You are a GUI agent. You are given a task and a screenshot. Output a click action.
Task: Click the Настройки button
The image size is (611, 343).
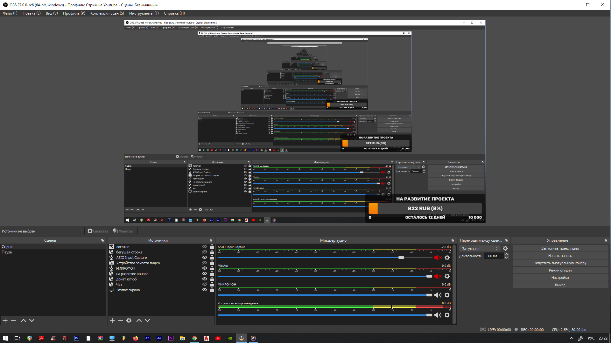[560, 278]
